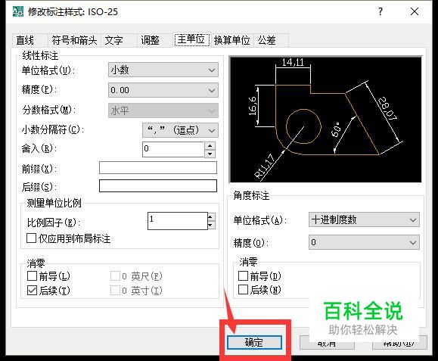Viewport: 438px width, 361px height.
Task: Click the 比例因子(E) input field
Action: tap(178, 221)
